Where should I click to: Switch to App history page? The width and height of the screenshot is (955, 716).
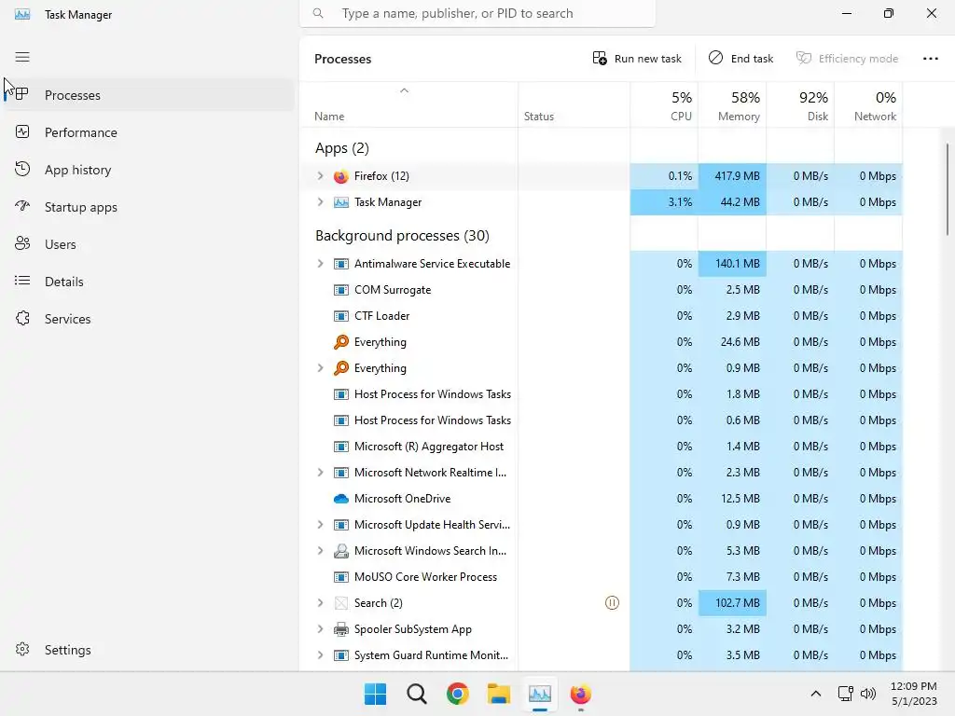point(148,170)
